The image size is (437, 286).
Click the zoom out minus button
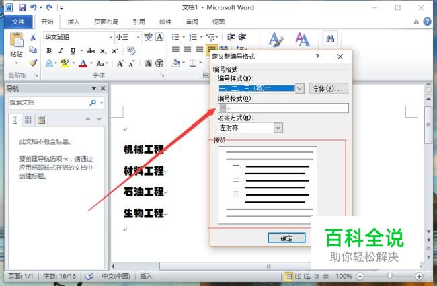click(x=360, y=276)
